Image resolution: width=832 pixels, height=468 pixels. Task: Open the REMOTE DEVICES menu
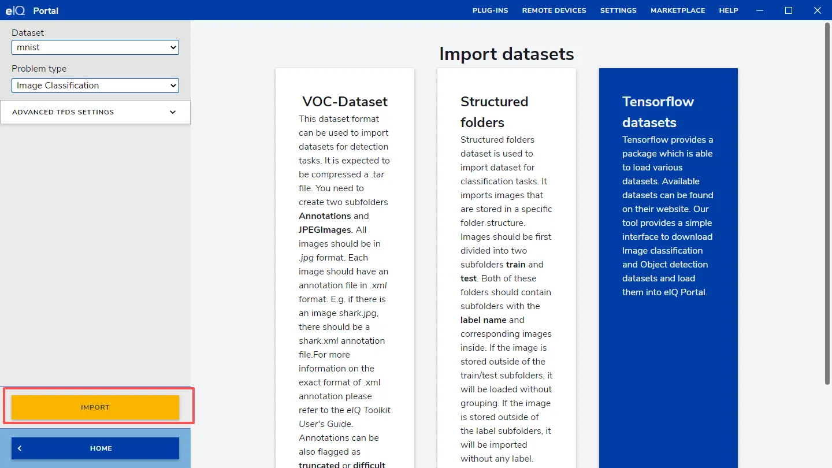point(554,10)
